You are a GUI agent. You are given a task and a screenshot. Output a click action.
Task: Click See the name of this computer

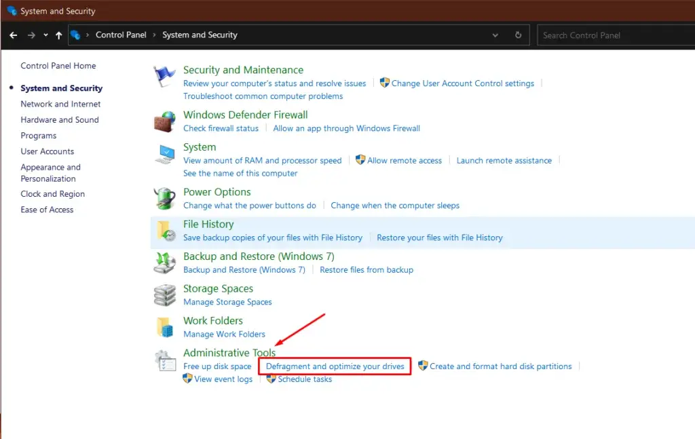point(240,173)
